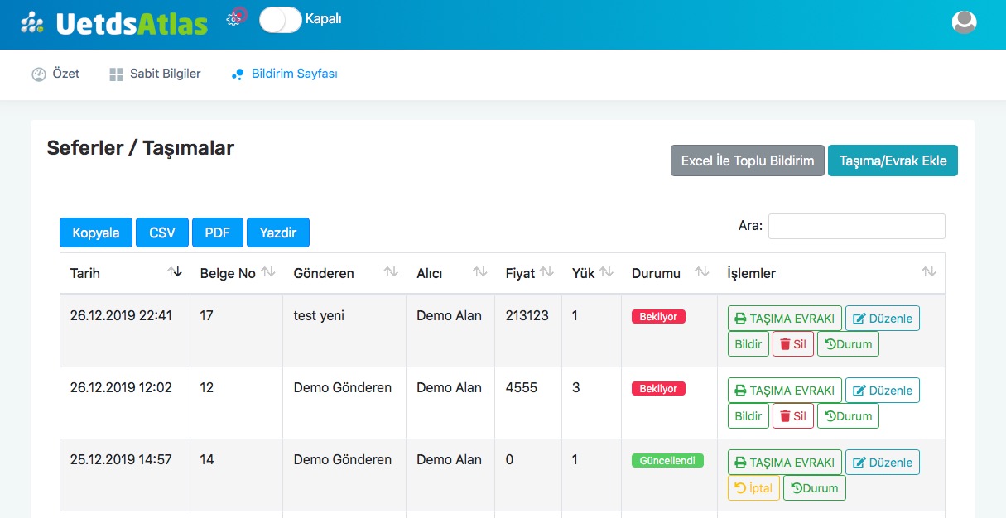Image resolution: width=1006 pixels, height=518 pixels.
Task: Click Düzenle for belge 12
Action: pyautogui.click(x=883, y=391)
